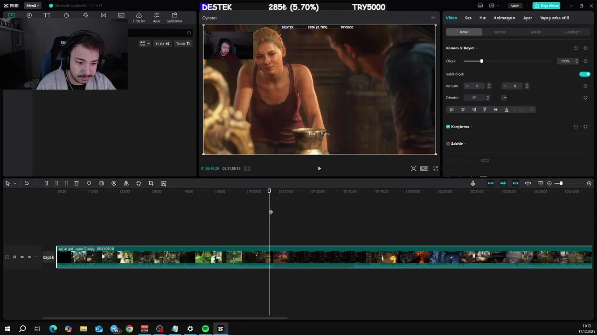Select the Kesme sub-tab
This screenshot has width=597, height=335.
tap(500, 32)
